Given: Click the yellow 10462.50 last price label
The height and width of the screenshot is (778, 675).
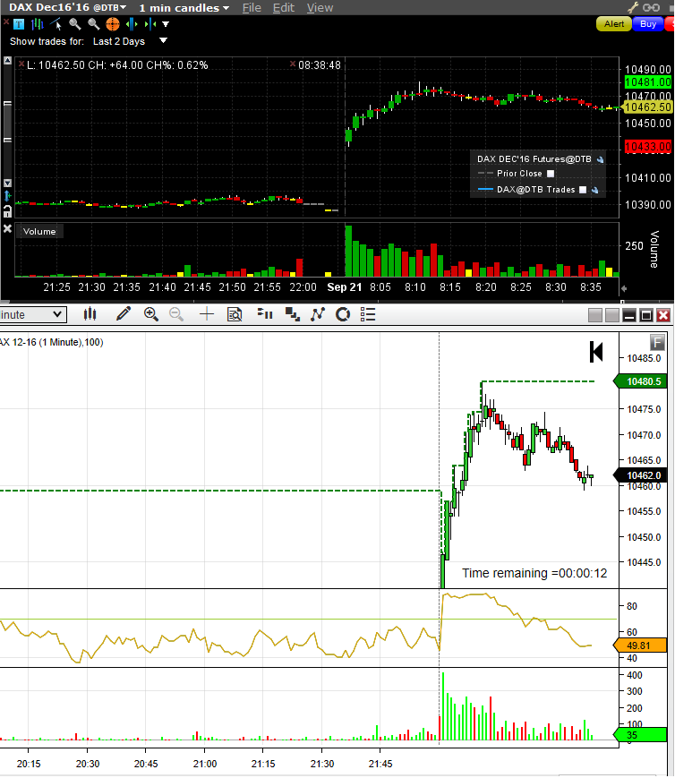Looking at the screenshot, I should pos(647,107).
